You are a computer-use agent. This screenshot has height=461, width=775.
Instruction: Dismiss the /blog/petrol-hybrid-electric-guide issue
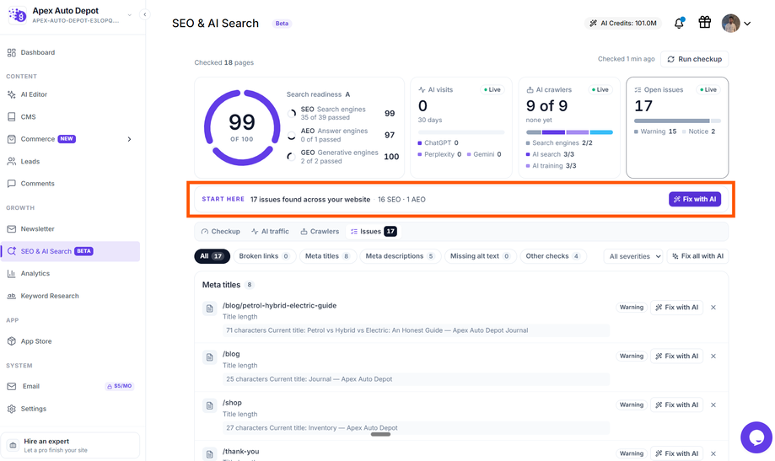coord(713,308)
